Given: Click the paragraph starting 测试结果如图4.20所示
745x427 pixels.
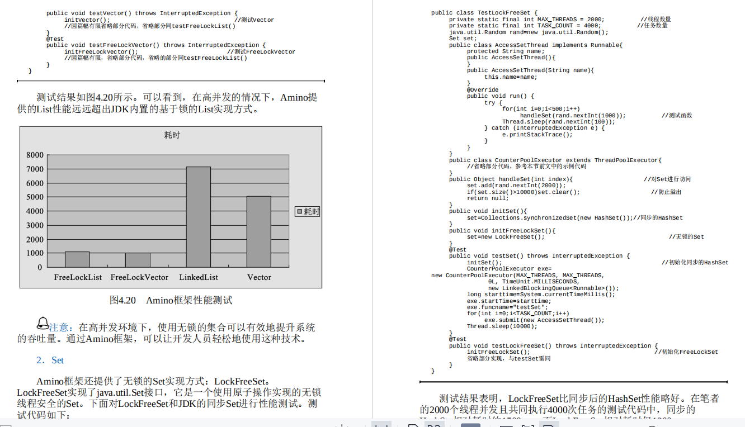Looking at the screenshot, I should (x=168, y=103).
